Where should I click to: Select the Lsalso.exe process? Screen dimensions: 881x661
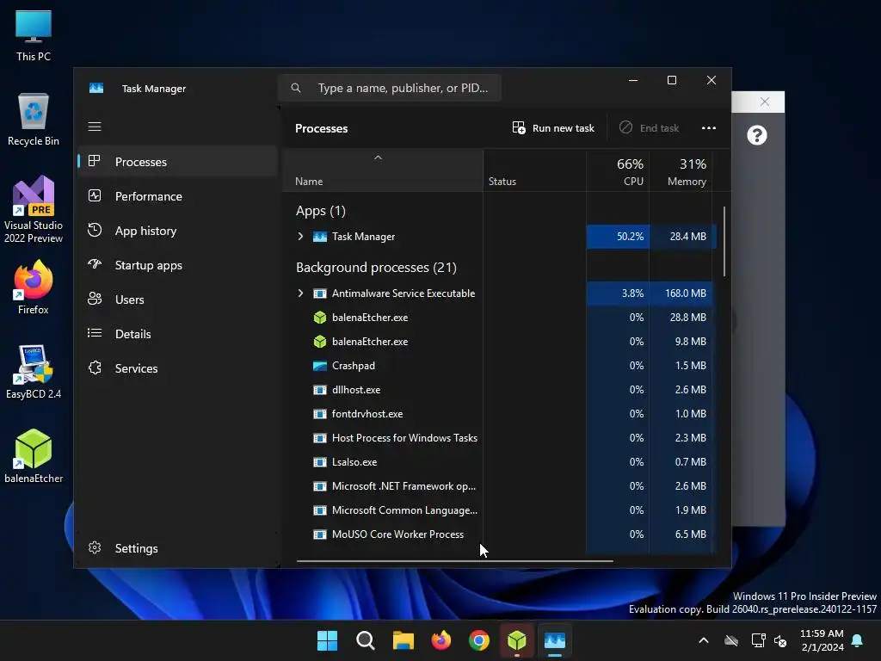[500, 462]
